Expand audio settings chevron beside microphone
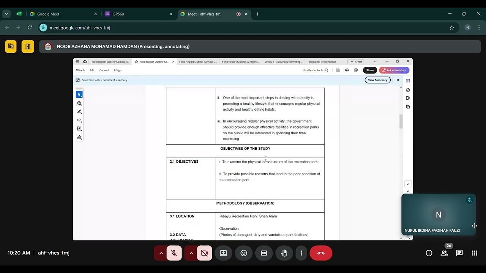This screenshot has height=273, width=486. (x=161, y=253)
